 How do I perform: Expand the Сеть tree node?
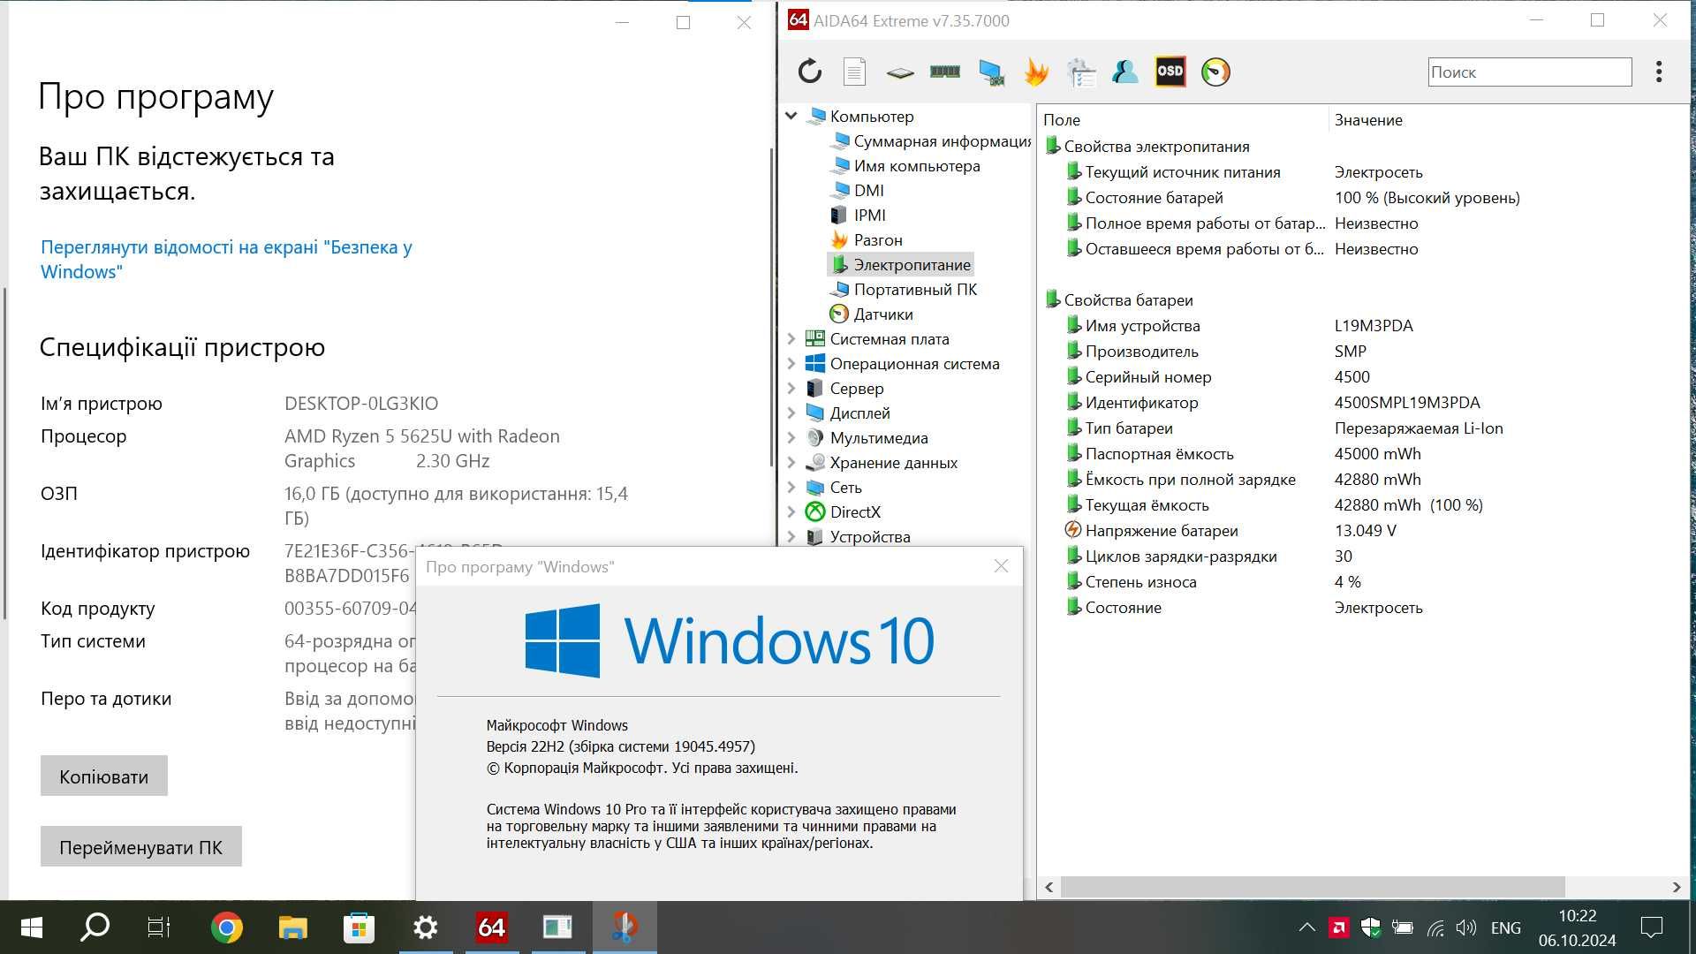[x=791, y=487]
